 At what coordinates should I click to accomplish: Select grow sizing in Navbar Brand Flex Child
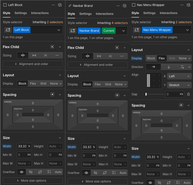point(99,56)
